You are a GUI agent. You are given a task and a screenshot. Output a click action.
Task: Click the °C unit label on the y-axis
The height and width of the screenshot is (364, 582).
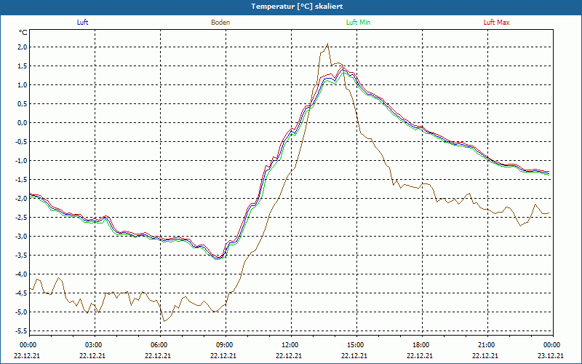(x=23, y=33)
